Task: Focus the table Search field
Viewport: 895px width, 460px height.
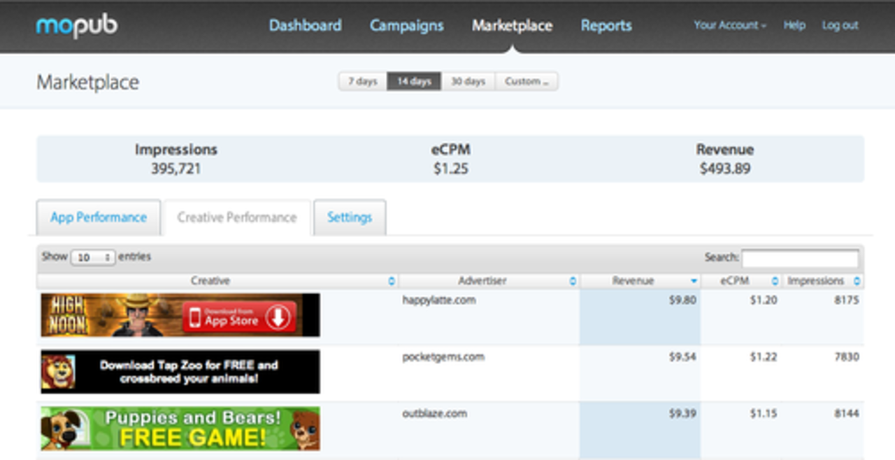Action: (x=801, y=258)
